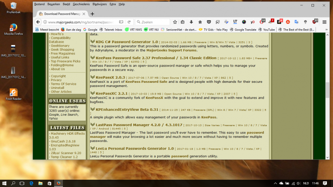Open the Firefox hamburger menu
The width and height of the screenshot is (333, 187).
[x=324, y=22]
